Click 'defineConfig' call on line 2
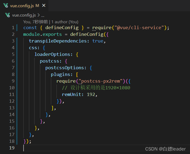This screenshot has width=190, height=154. coord(87,34)
